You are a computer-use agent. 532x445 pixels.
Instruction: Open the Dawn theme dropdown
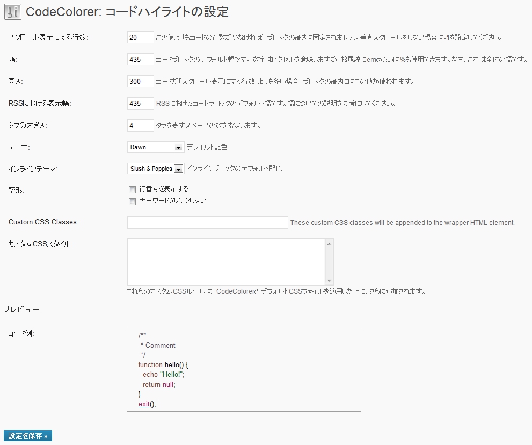[x=156, y=147]
